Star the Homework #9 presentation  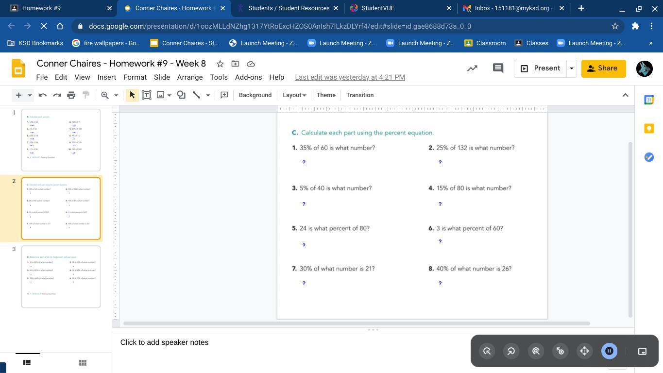(220, 64)
